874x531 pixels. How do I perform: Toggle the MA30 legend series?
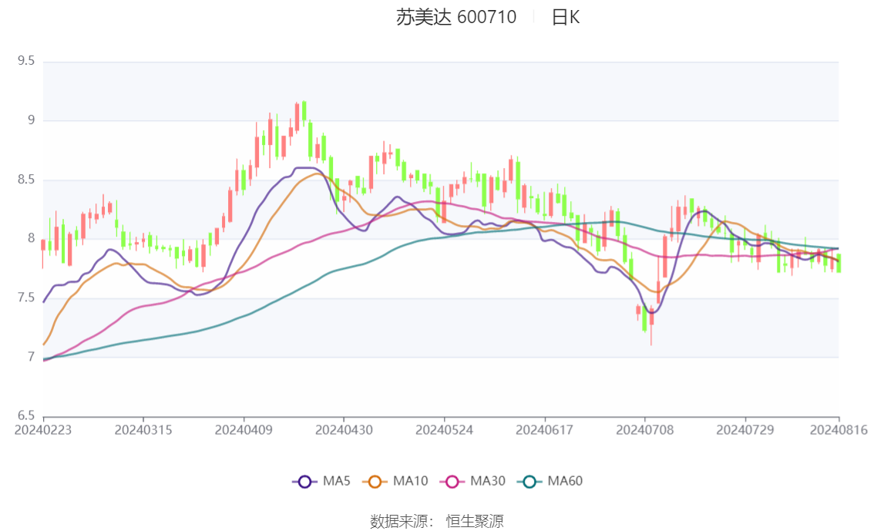(x=472, y=482)
